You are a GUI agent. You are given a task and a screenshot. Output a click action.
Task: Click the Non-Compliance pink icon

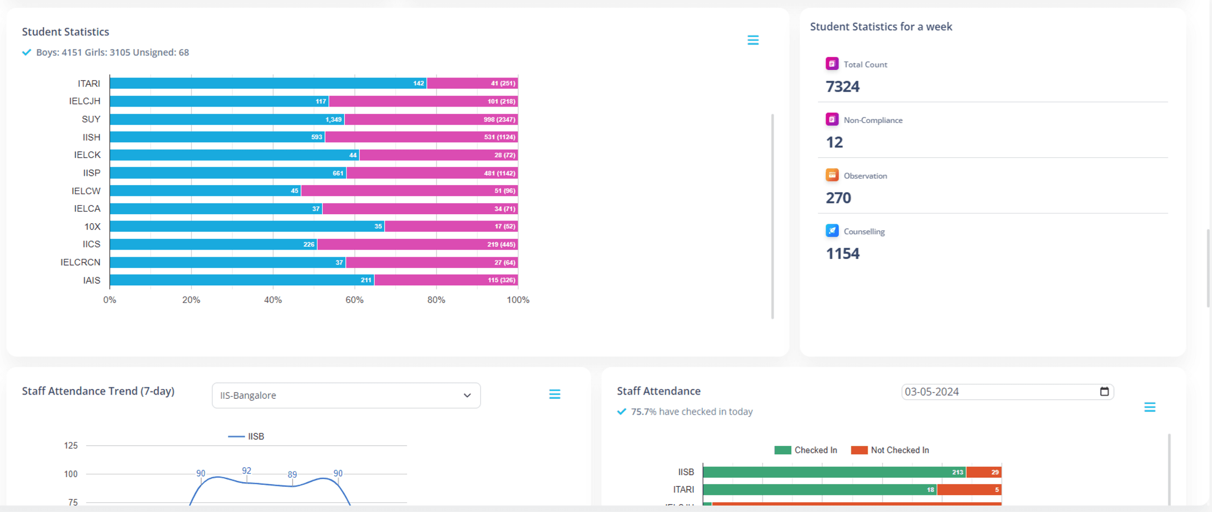[x=832, y=119]
